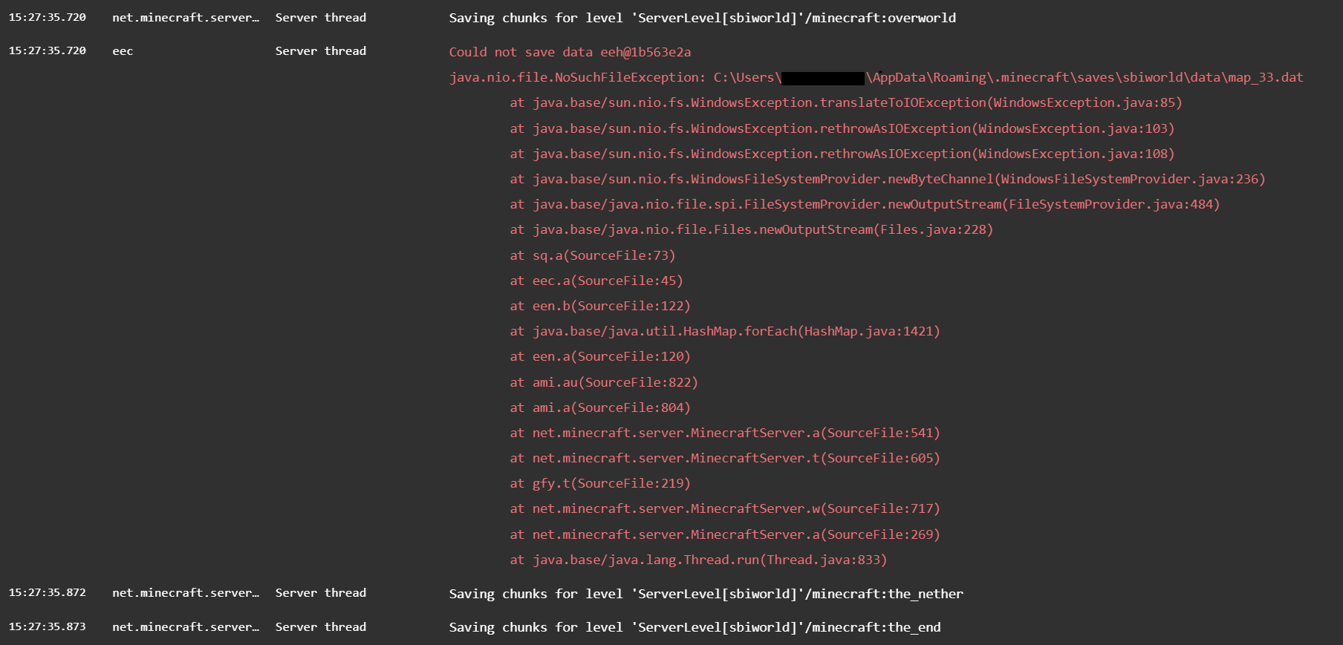Click the the_end "Saving chunks" message
The height and width of the screenshot is (645, 1343).
(x=695, y=627)
